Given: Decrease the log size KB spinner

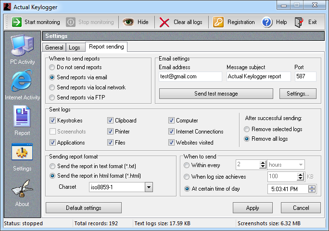Looking at the screenshot, I should tap(300, 179).
